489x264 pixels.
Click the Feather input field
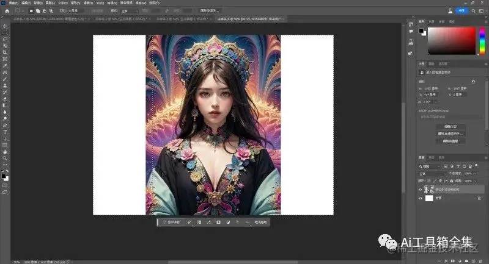pyautogui.click(x=75, y=11)
